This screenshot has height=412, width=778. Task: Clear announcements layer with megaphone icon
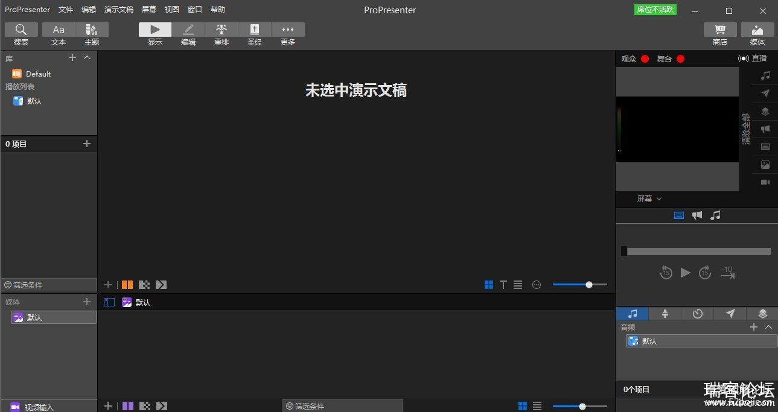(x=765, y=129)
